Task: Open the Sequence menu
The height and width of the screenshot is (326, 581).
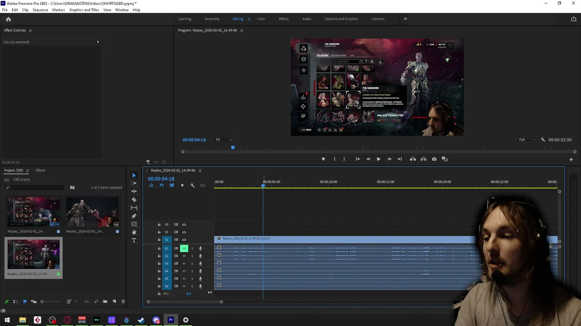Action: click(x=40, y=10)
